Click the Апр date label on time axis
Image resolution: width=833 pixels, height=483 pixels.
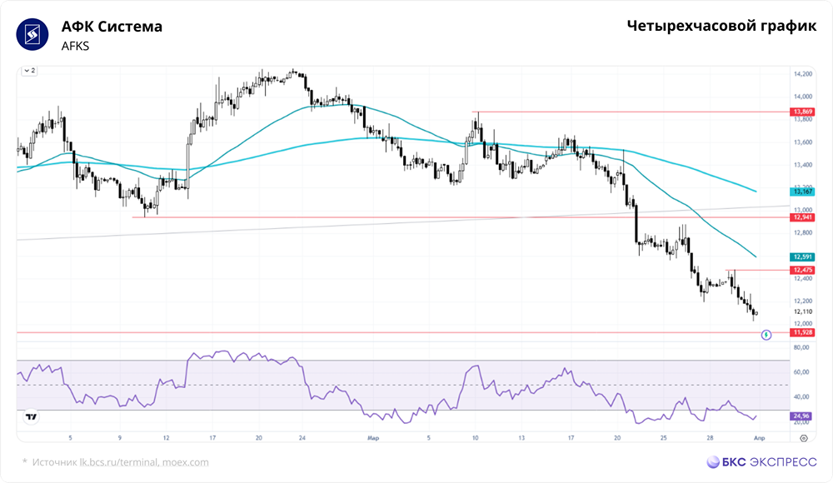tap(759, 438)
